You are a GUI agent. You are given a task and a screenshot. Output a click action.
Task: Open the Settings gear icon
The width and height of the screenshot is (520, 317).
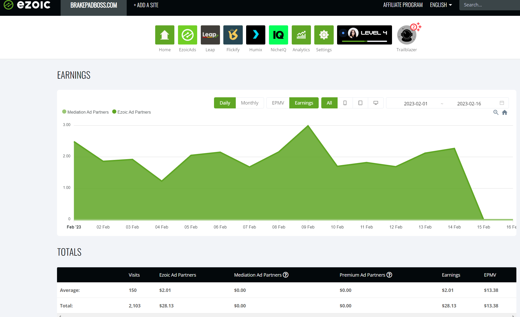tap(324, 35)
